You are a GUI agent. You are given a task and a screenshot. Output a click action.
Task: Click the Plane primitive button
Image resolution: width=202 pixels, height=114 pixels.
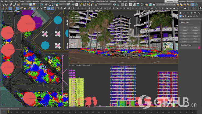point(195,39)
